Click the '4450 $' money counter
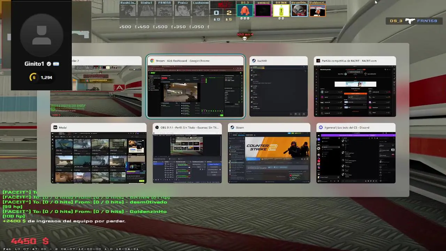The height and width of the screenshot is (251, 446). tap(30, 241)
